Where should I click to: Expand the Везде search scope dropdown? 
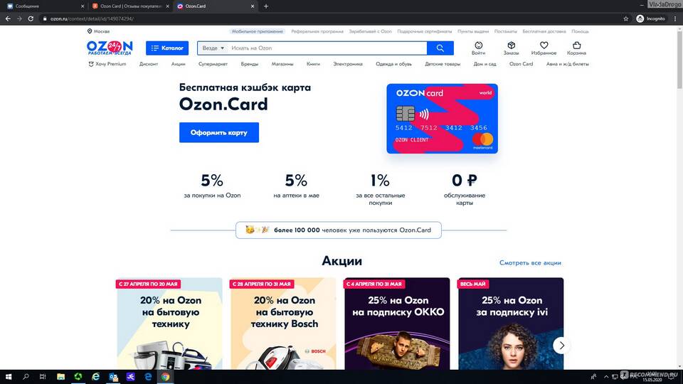coord(213,48)
